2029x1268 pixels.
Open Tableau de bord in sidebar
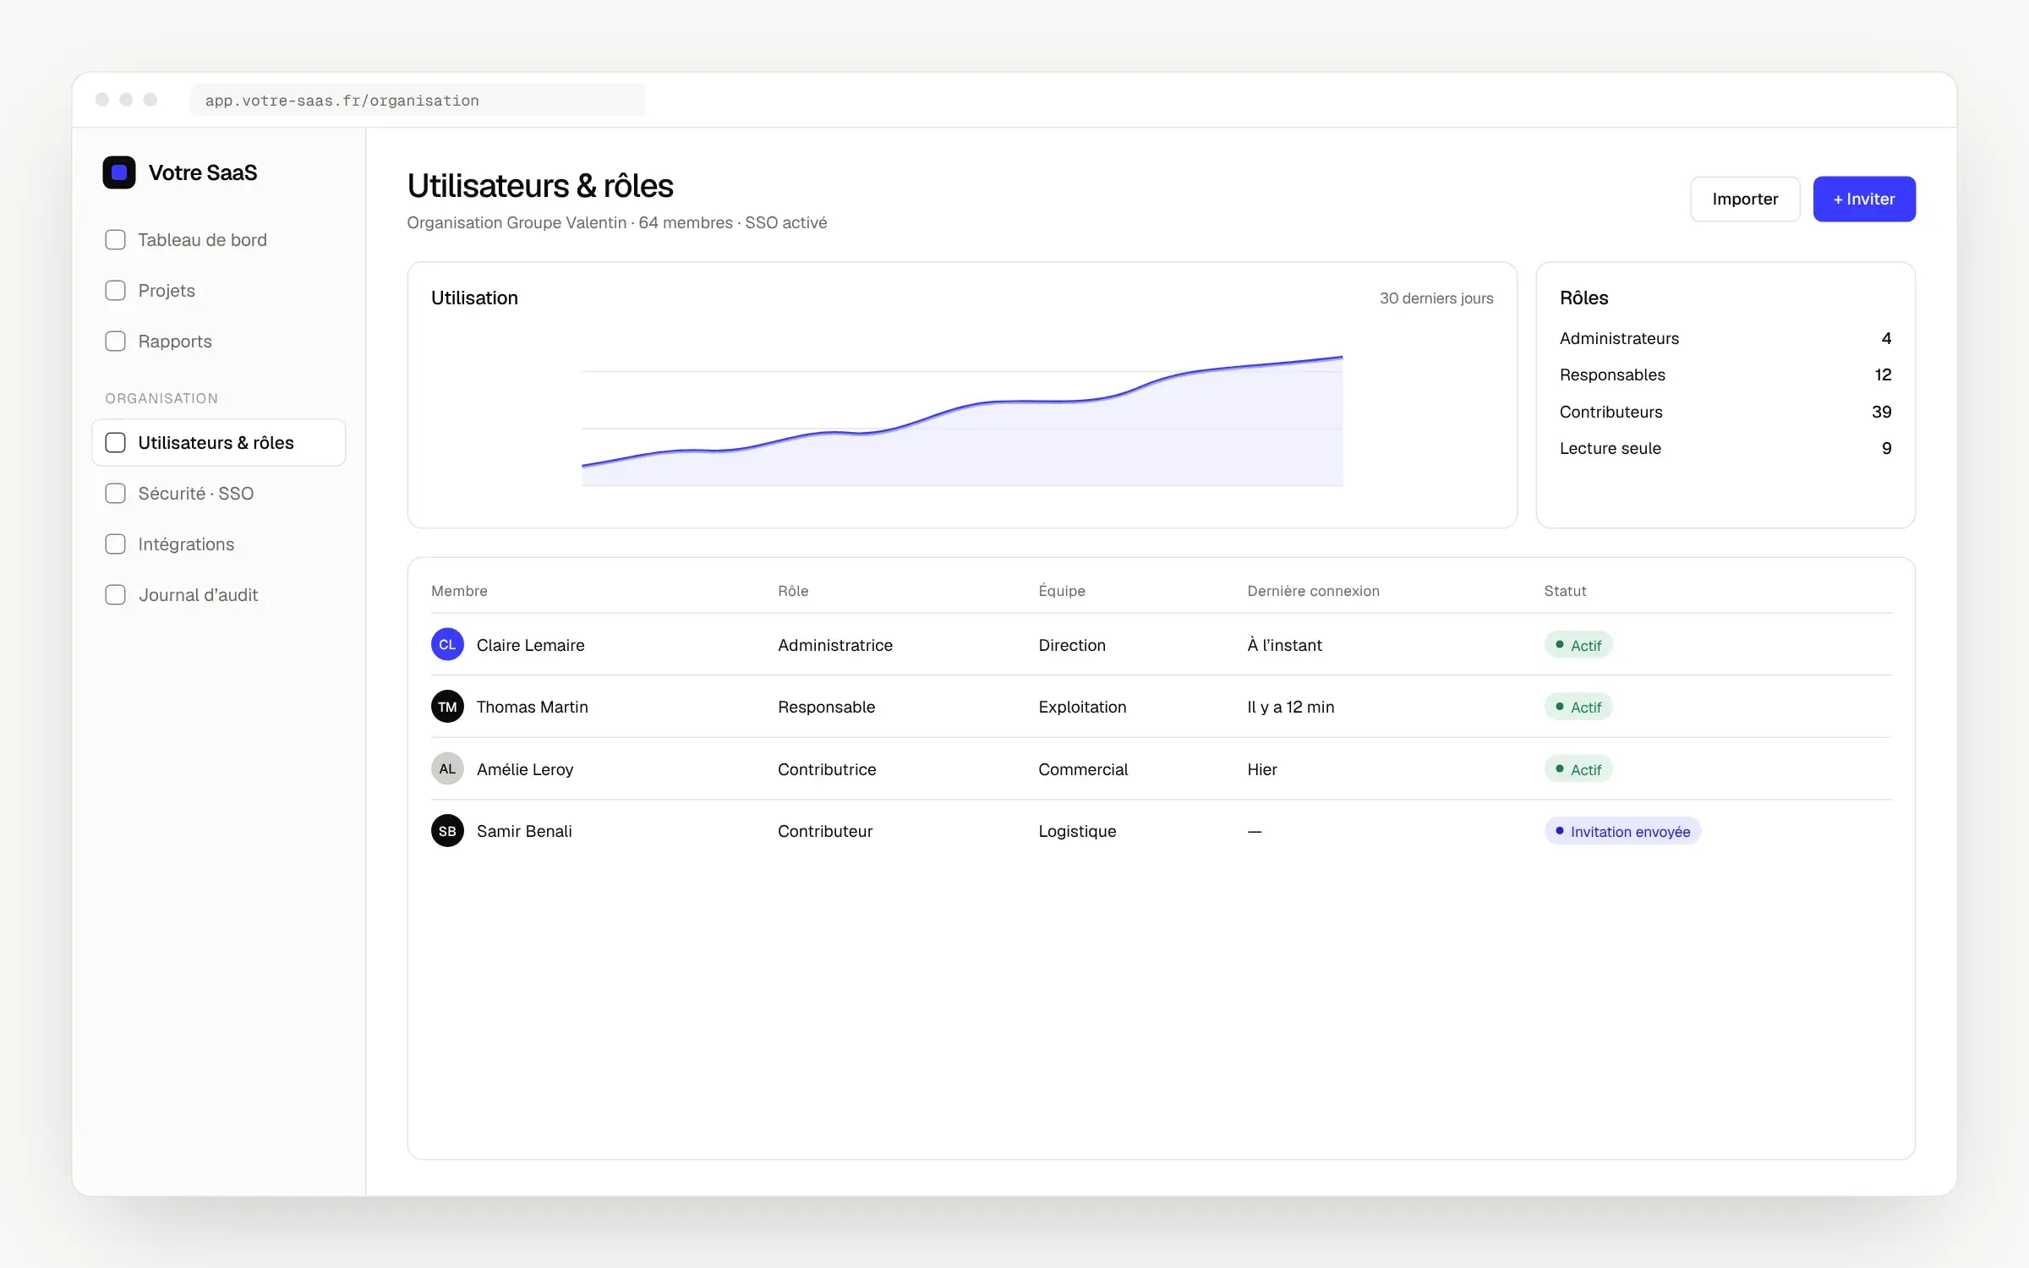coord(219,240)
